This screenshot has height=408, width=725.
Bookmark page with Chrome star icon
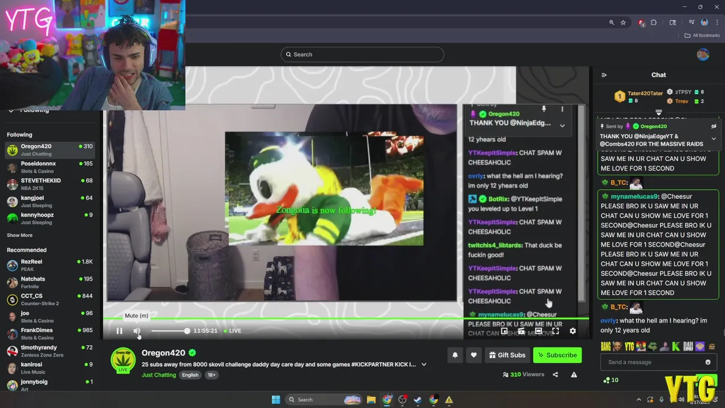(623, 23)
